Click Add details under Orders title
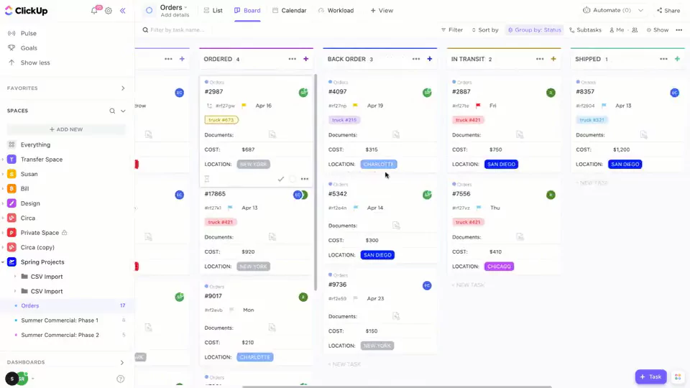Viewport: 690px width, 388px height. point(175,15)
